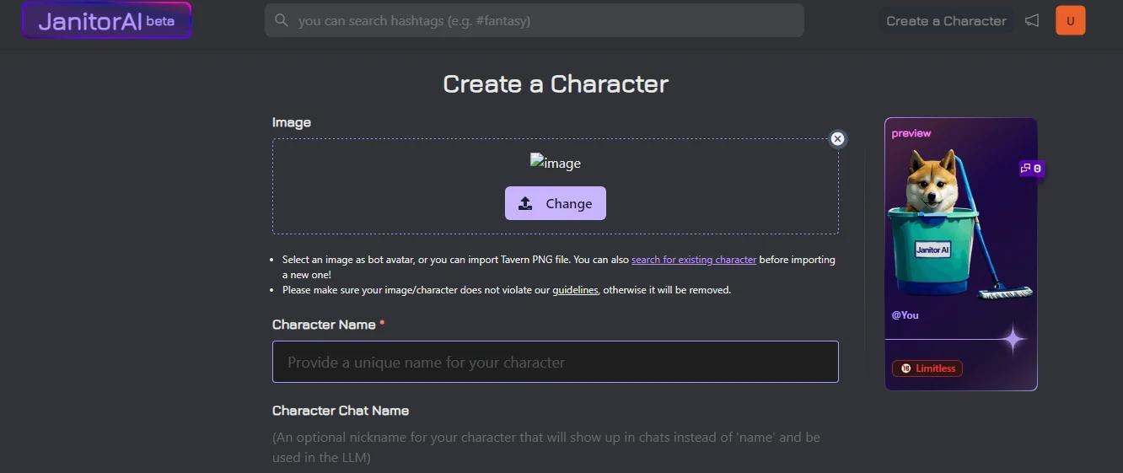Click the magnifier icon in the search bar
Viewport: 1123px width, 473px height.
(282, 20)
